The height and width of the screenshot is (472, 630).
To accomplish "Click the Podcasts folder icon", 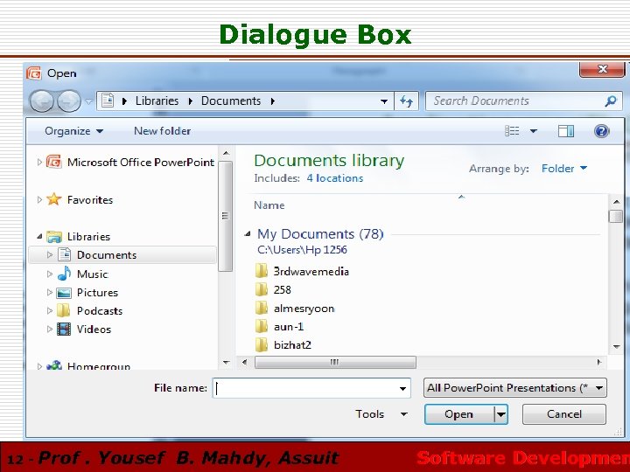I will (64, 310).
